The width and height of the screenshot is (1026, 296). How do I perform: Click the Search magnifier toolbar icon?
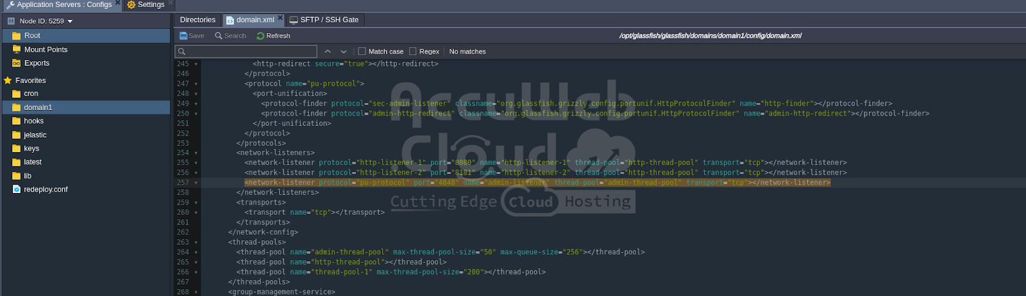pyautogui.click(x=219, y=36)
